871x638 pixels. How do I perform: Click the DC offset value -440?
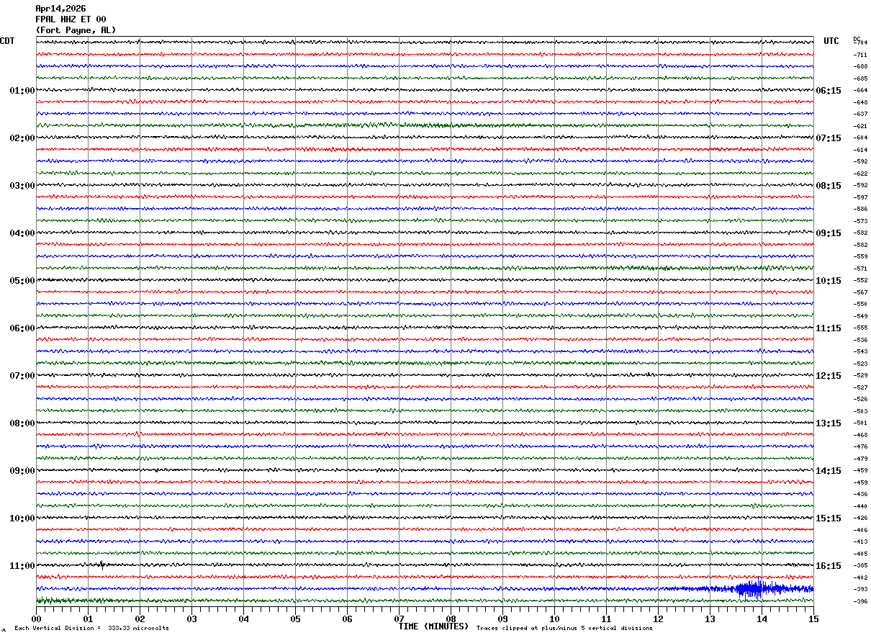click(860, 506)
